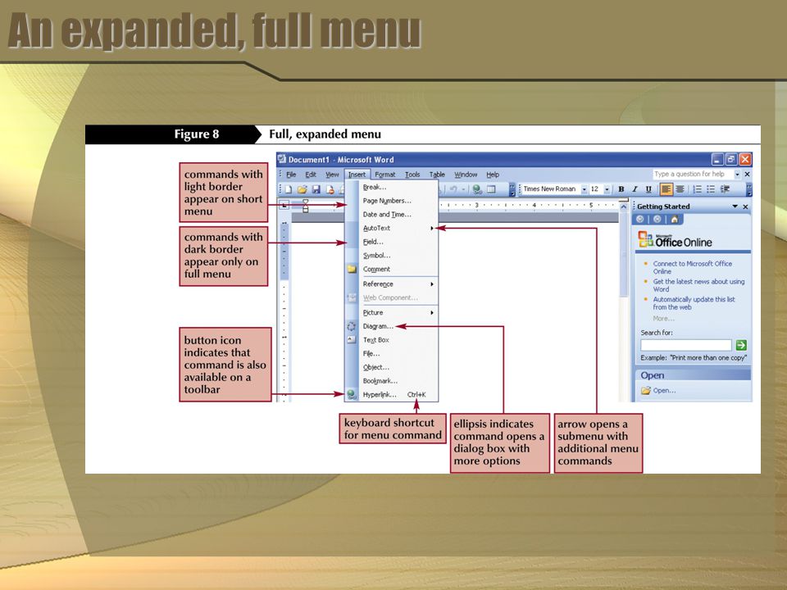This screenshot has height=590, width=787.
Task: Click the highlighted Align Left icon
Action: tap(666, 189)
